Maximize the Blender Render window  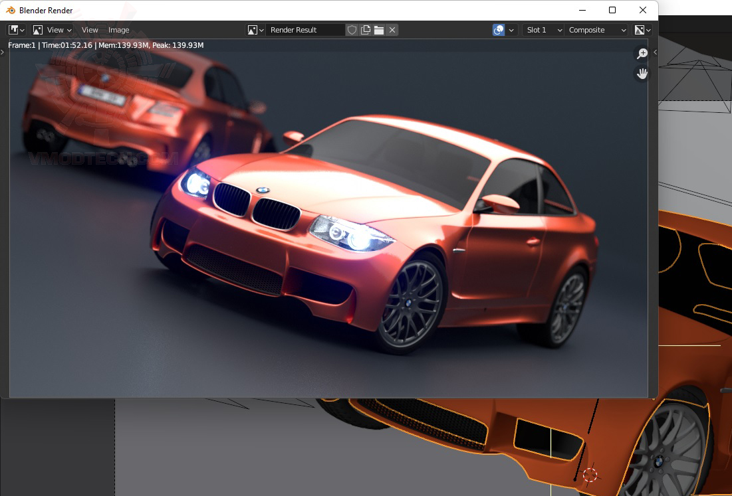612,10
